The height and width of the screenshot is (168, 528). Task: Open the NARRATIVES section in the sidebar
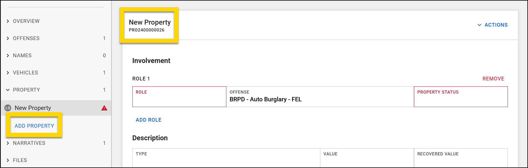click(x=30, y=143)
